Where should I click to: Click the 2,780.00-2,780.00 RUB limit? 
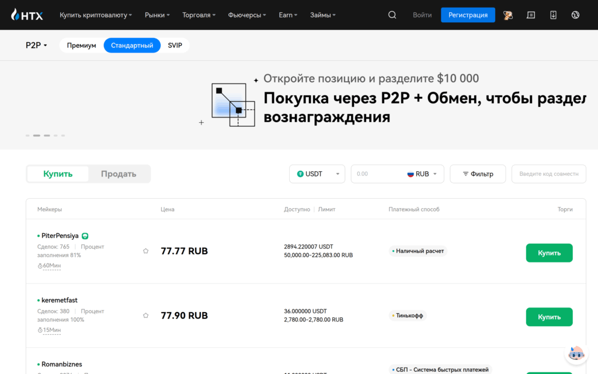[314, 320]
